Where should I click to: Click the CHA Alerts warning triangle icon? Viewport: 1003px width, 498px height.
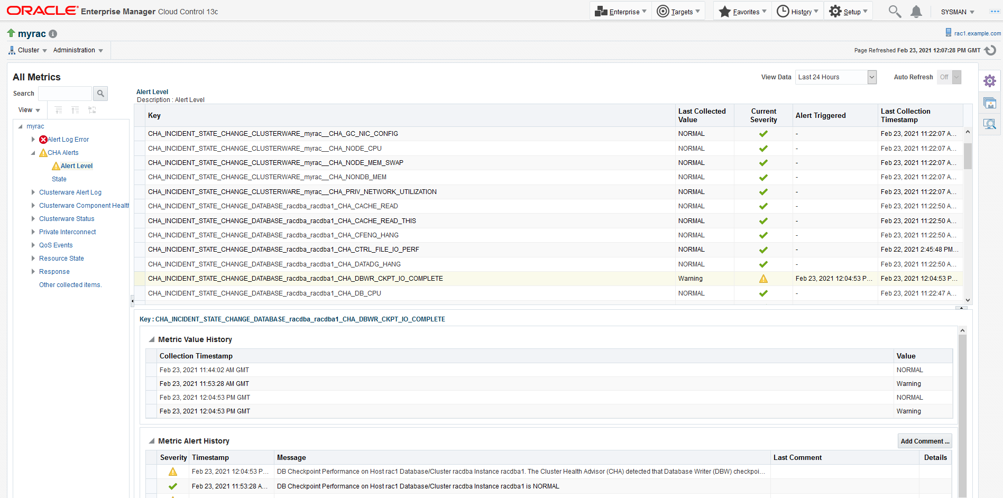[43, 153]
